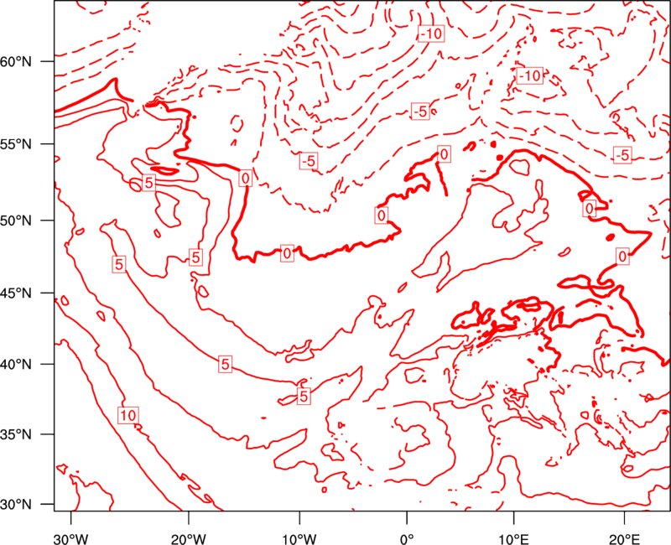Pick the 35°N latitude axis label
Viewport: 671px width, 545px height.
(x=16, y=434)
